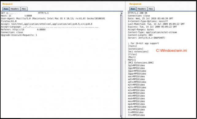Screen dimensions: 197x119
Task: Click the Referer header line in request
Action: pos(24,30)
